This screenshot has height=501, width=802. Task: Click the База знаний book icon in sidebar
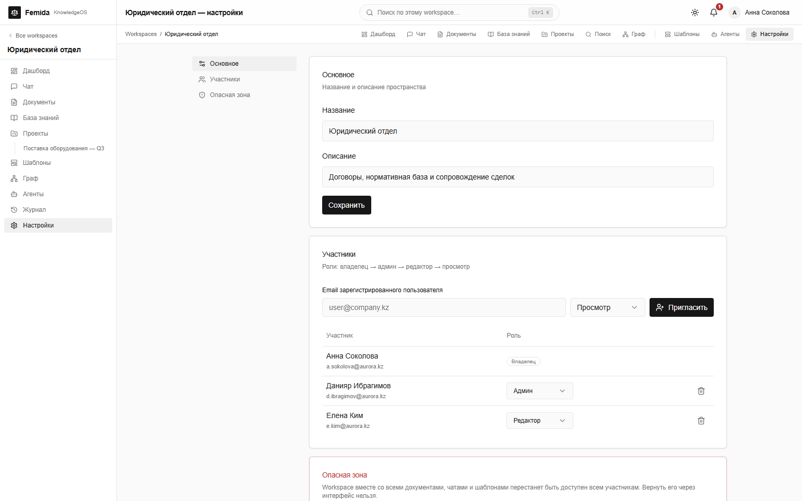tap(14, 118)
